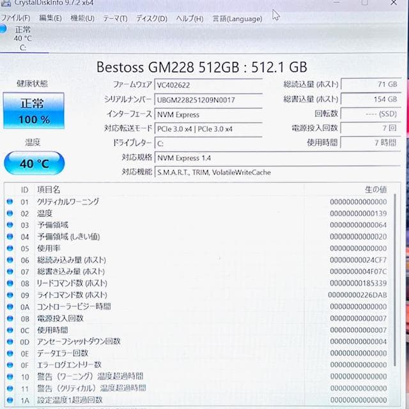
Task: Click the status dot for attribute 0A
Action: [10, 307]
